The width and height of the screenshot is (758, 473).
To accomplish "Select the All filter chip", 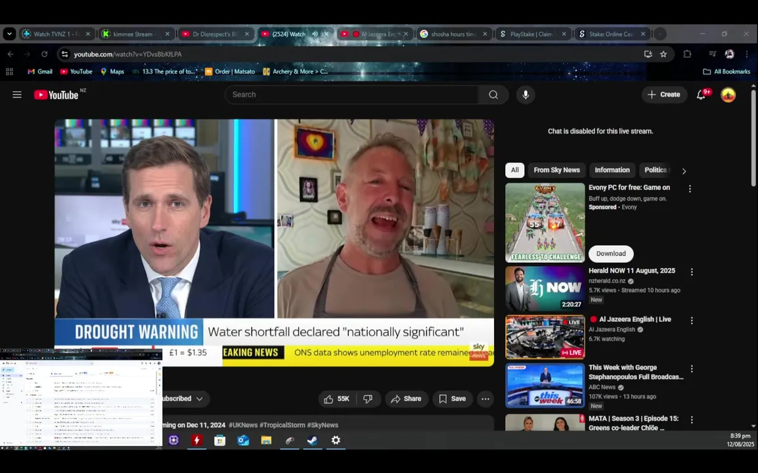I will click(x=515, y=170).
